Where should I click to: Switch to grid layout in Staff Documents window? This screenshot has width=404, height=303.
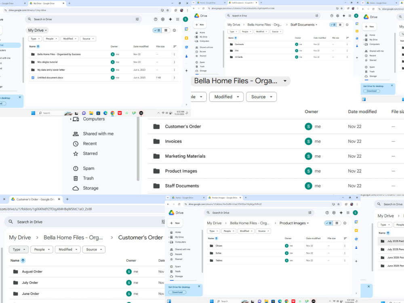(x=340, y=25)
